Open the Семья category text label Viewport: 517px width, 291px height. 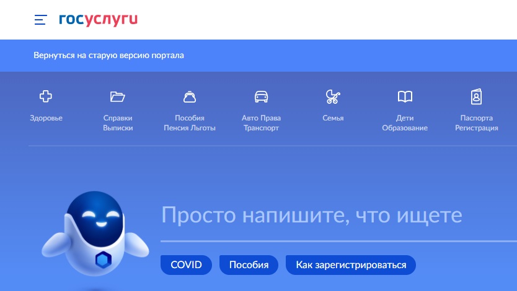click(x=333, y=118)
